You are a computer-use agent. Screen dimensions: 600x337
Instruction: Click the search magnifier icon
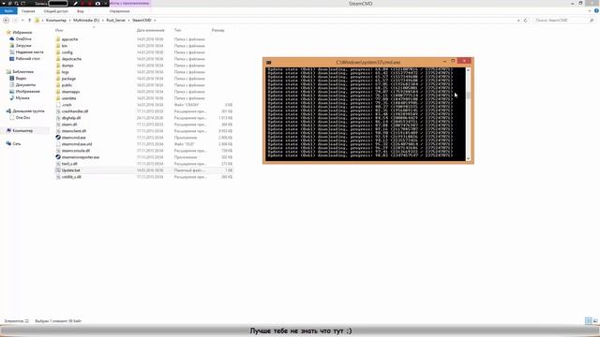592,21
